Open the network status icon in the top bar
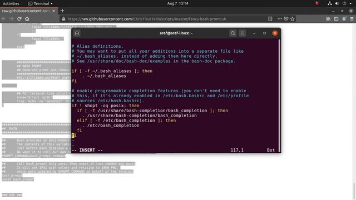The width and height of the screenshot is (356, 200). point(330,3)
